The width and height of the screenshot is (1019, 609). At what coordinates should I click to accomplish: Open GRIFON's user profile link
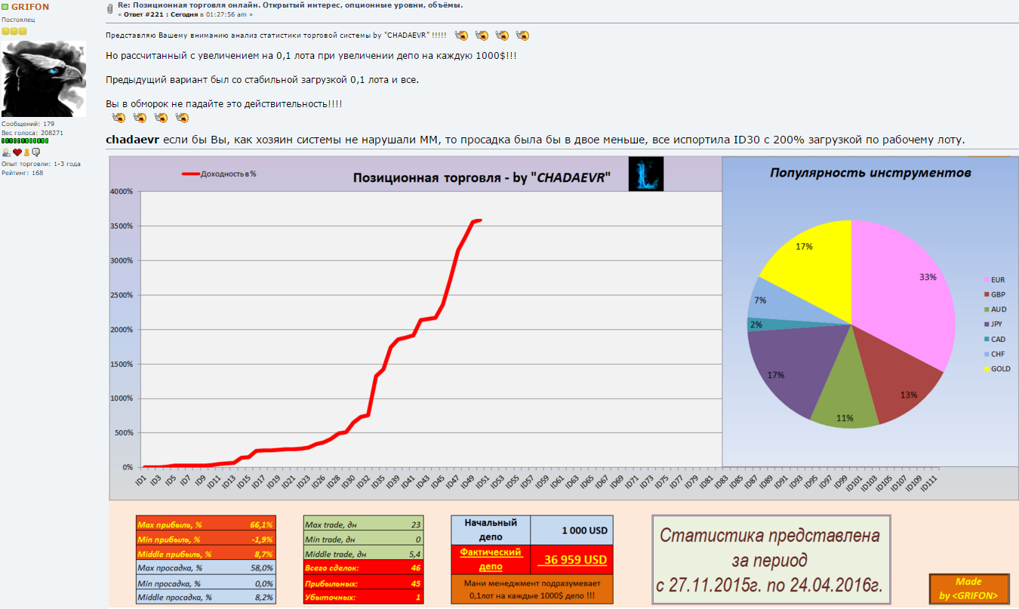(x=30, y=7)
